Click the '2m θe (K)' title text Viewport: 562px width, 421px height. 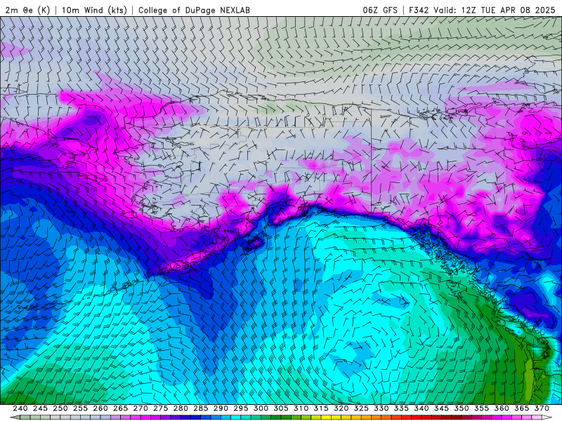[x=27, y=11]
